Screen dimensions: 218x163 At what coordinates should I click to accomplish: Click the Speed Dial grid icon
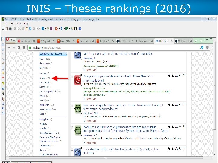24,48
